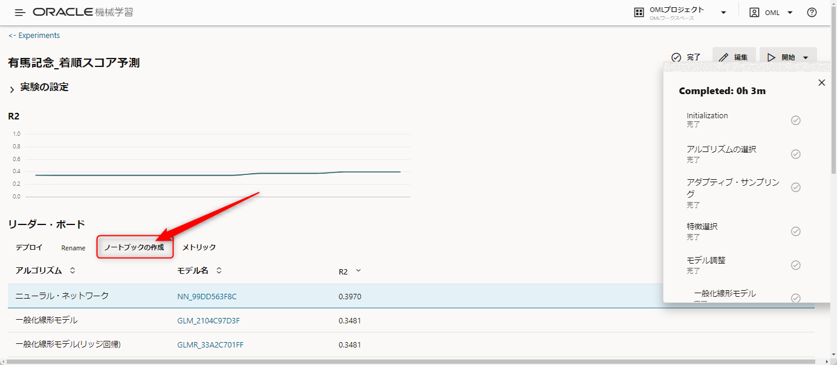Click the R2 column header label
This screenshot has height=365, width=837.
click(343, 272)
